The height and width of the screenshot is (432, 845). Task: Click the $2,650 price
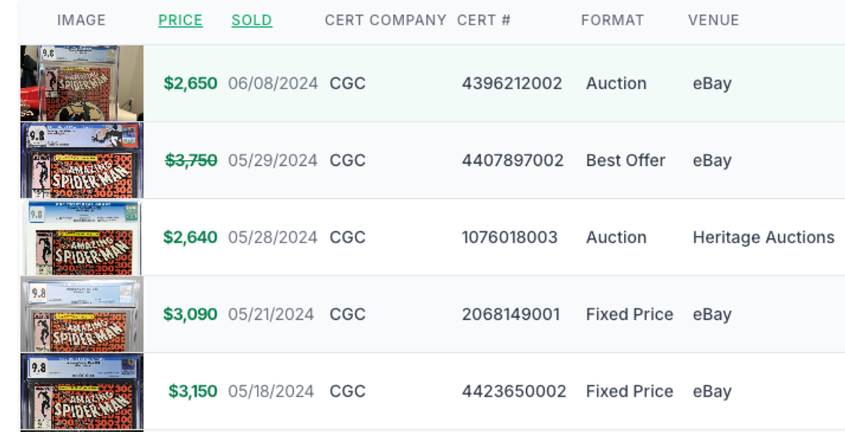coord(191,83)
